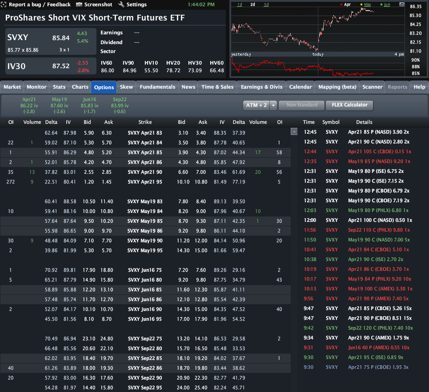Select the Options tab
This screenshot has height=392, width=429.
tap(104, 87)
